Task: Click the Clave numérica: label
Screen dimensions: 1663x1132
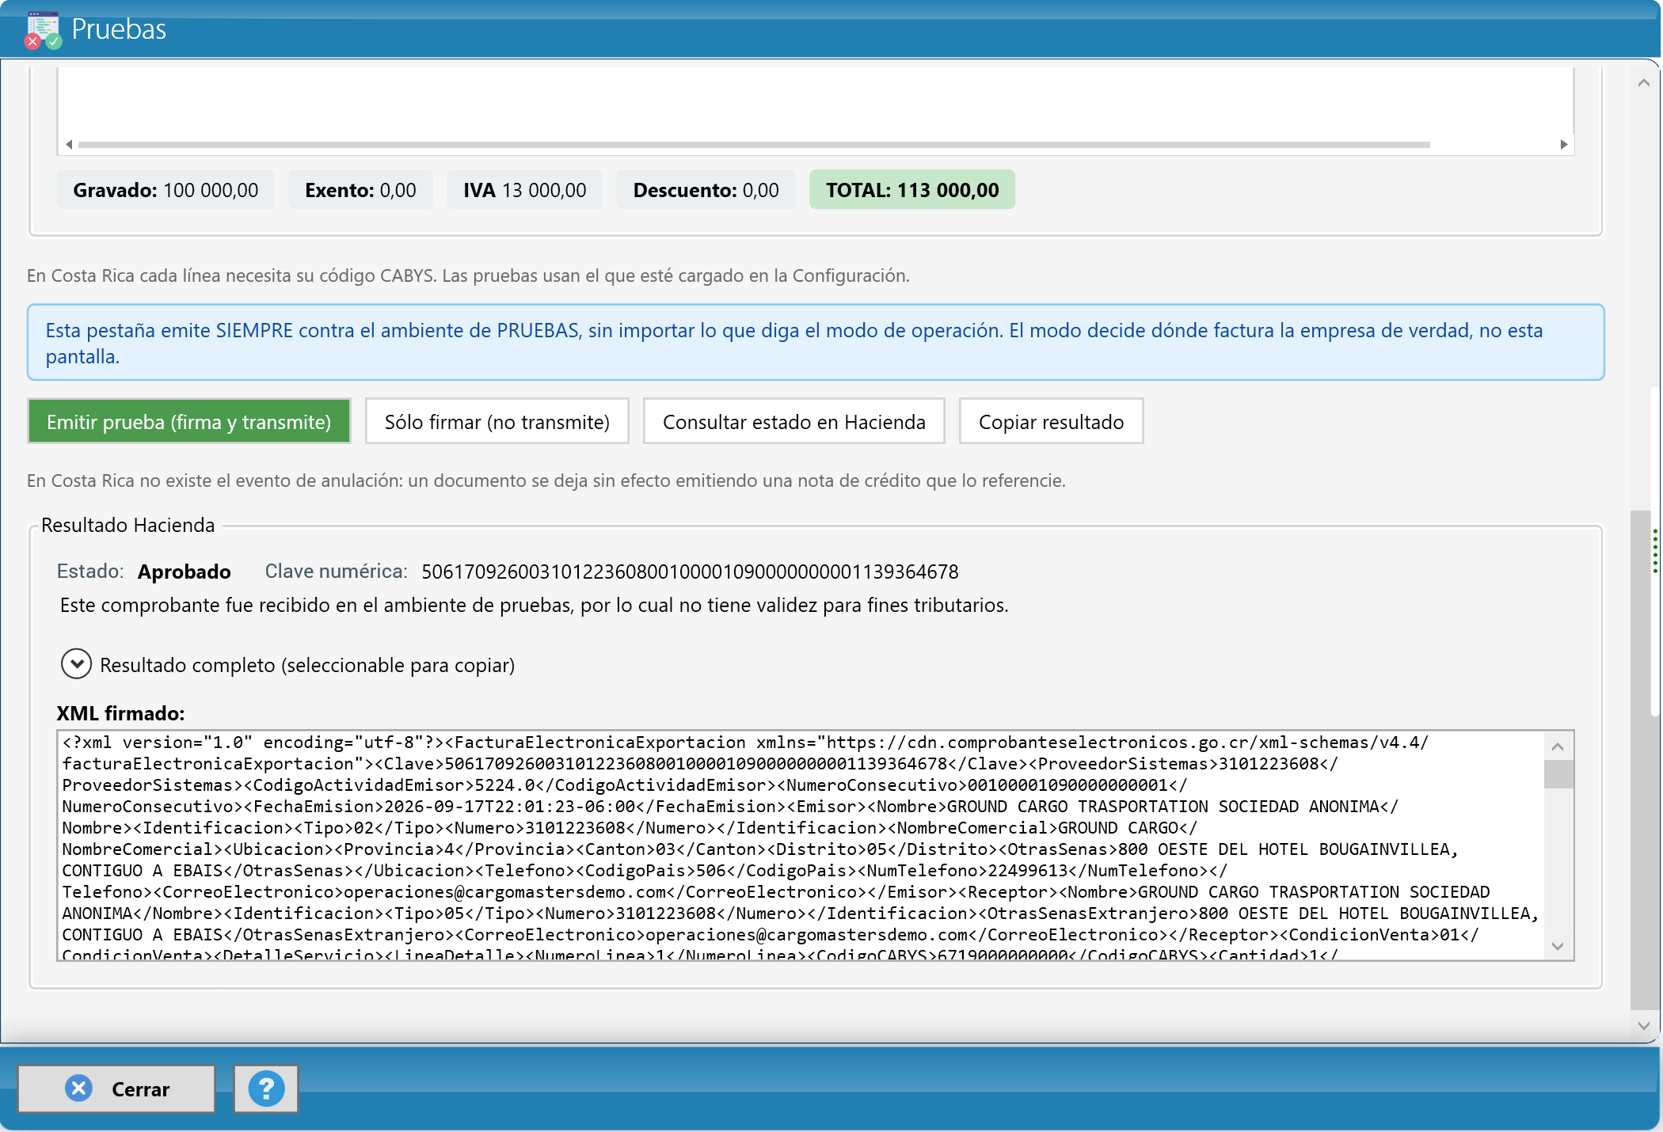Action: pos(336,572)
